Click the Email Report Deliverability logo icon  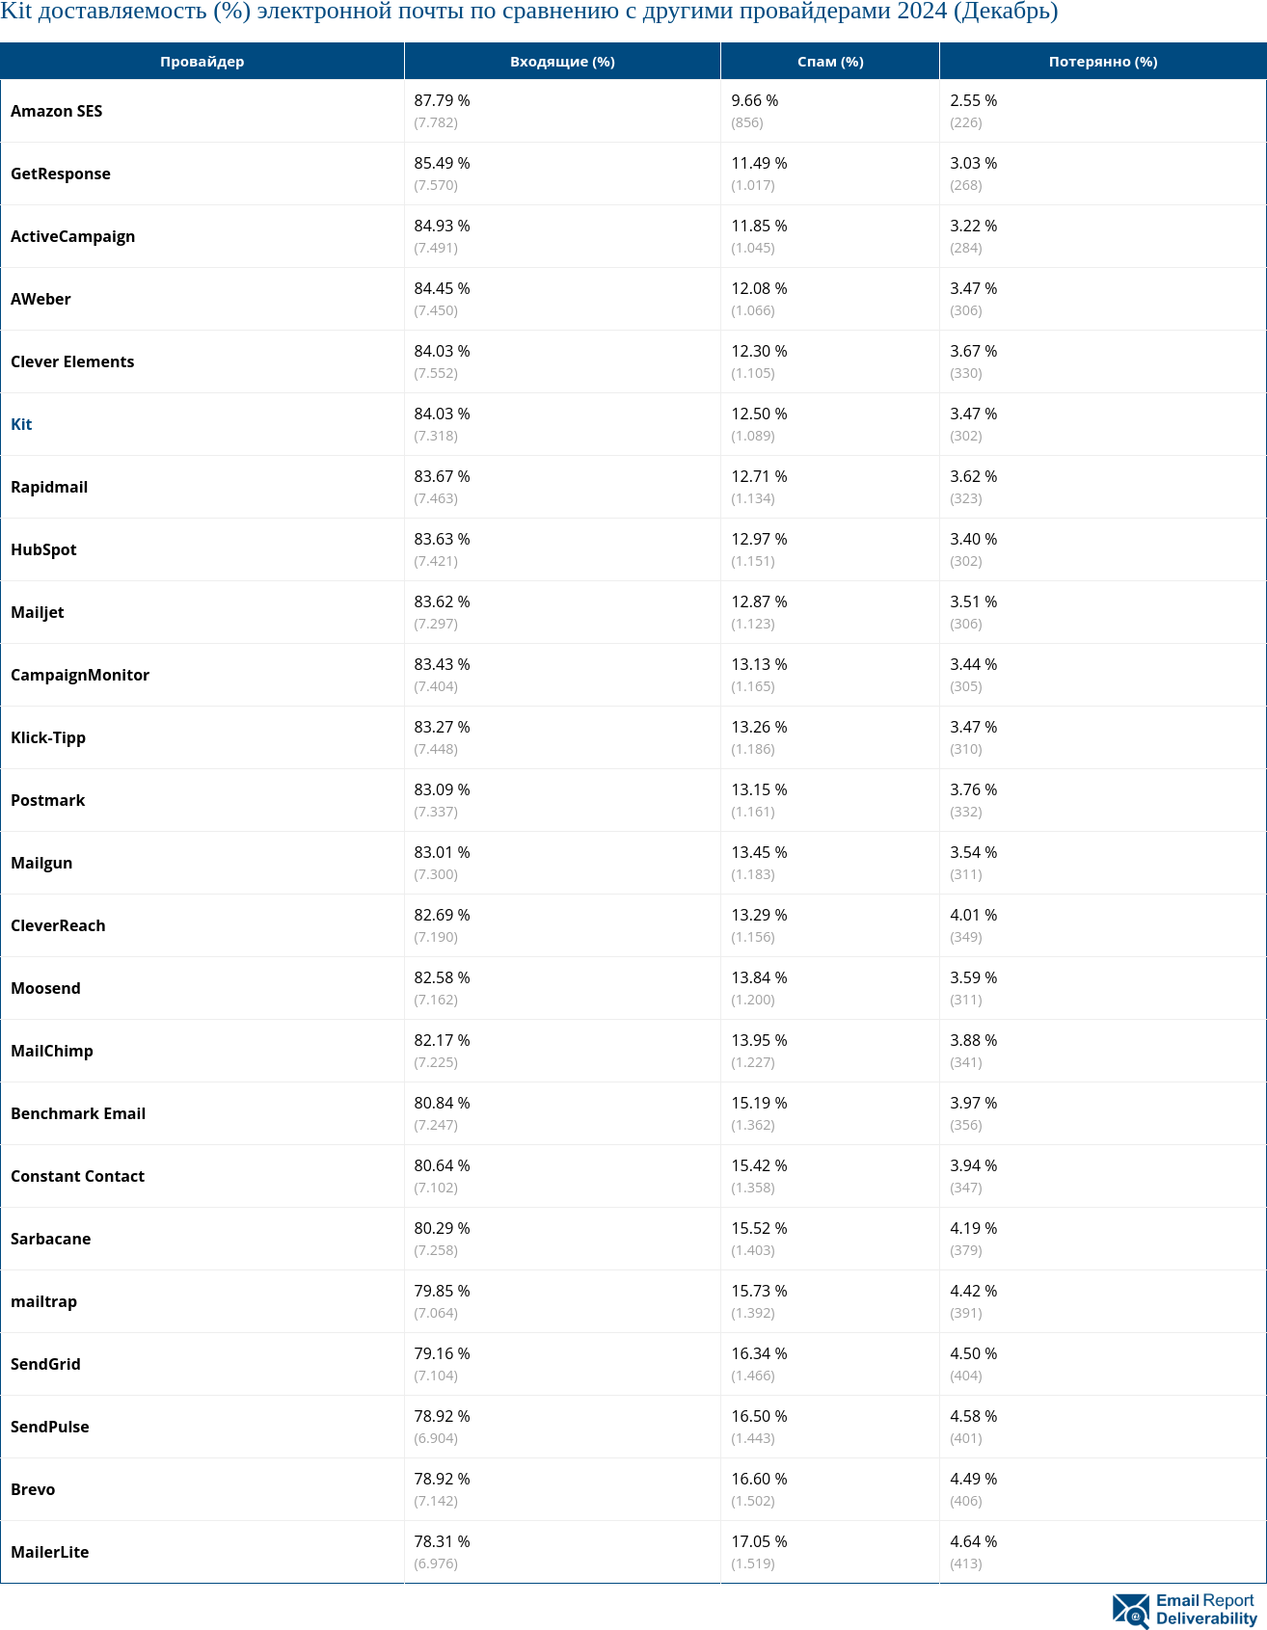tap(1131, 1610)
